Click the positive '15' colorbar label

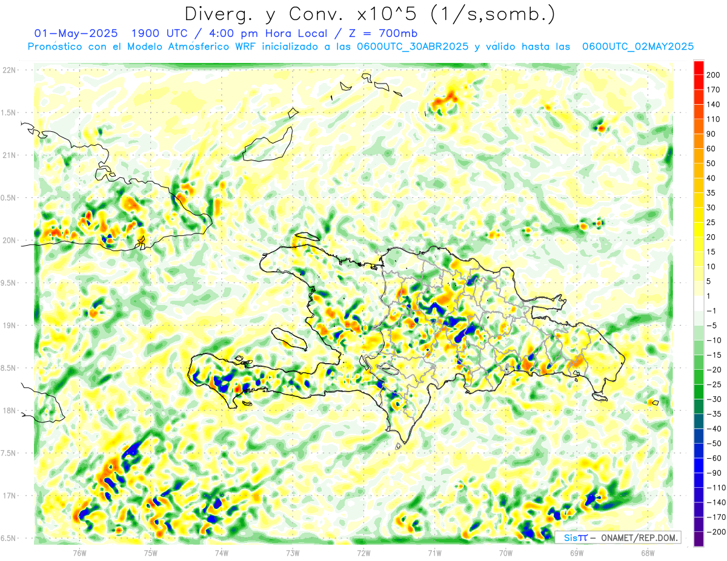click(x=711, y=252)
